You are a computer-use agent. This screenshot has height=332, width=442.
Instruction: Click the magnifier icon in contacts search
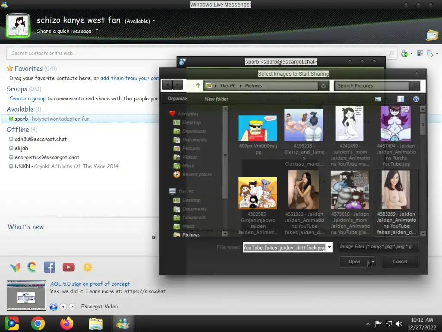pyautogui.click(x=391, y=53)
